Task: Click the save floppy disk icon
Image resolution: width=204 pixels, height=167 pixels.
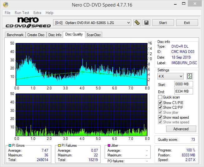Action: [147, 23]
